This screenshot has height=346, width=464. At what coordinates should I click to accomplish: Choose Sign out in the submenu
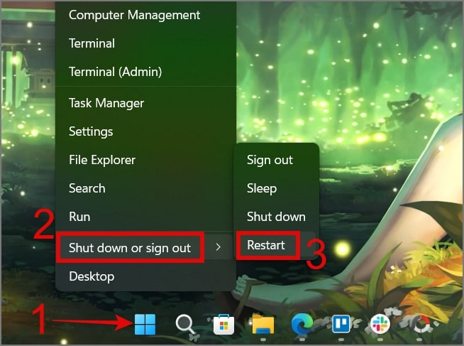[270, 160]
